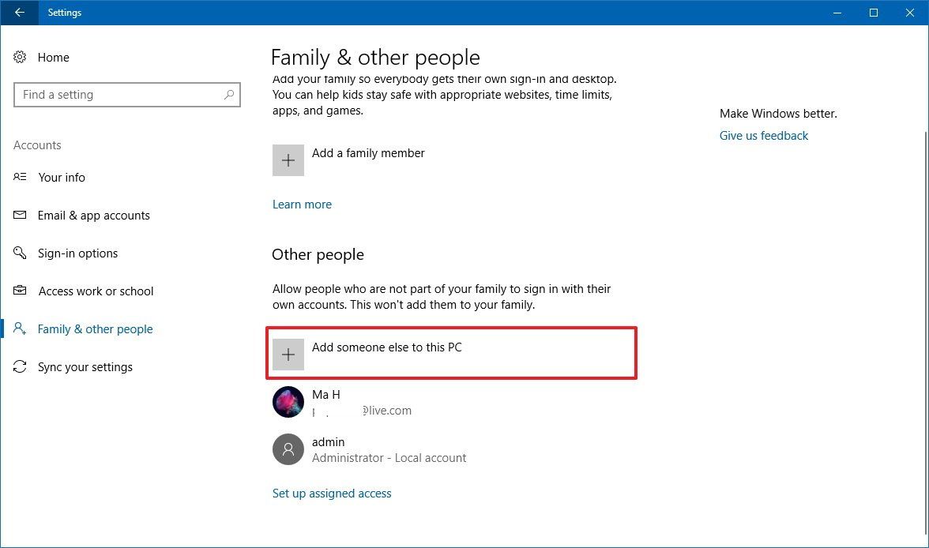
Task: Open the Learn more link
Action: [302, 204]
